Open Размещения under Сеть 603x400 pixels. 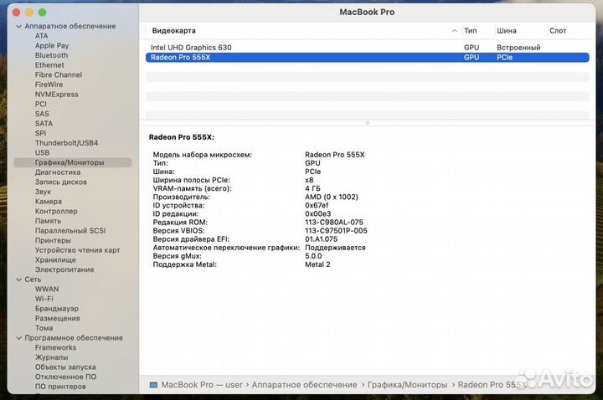(x=58, y=319)
